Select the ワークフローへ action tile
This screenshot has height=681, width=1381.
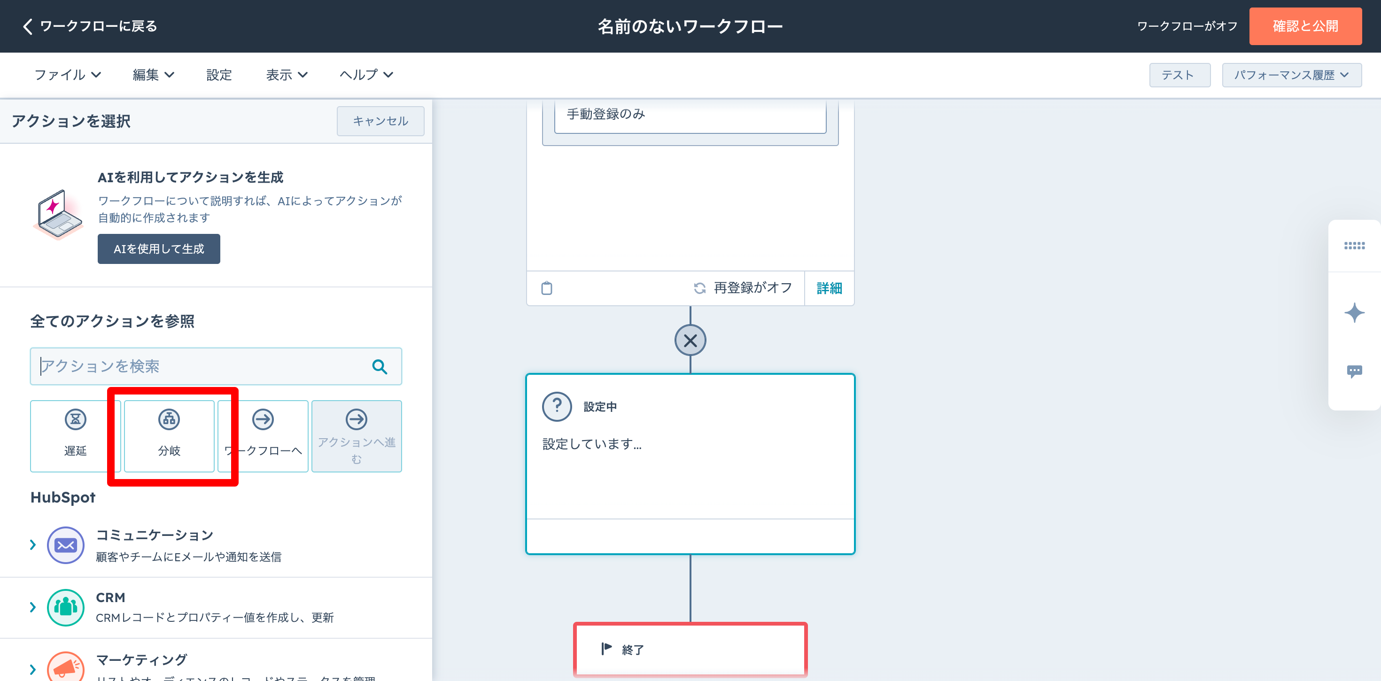point(263,436)
